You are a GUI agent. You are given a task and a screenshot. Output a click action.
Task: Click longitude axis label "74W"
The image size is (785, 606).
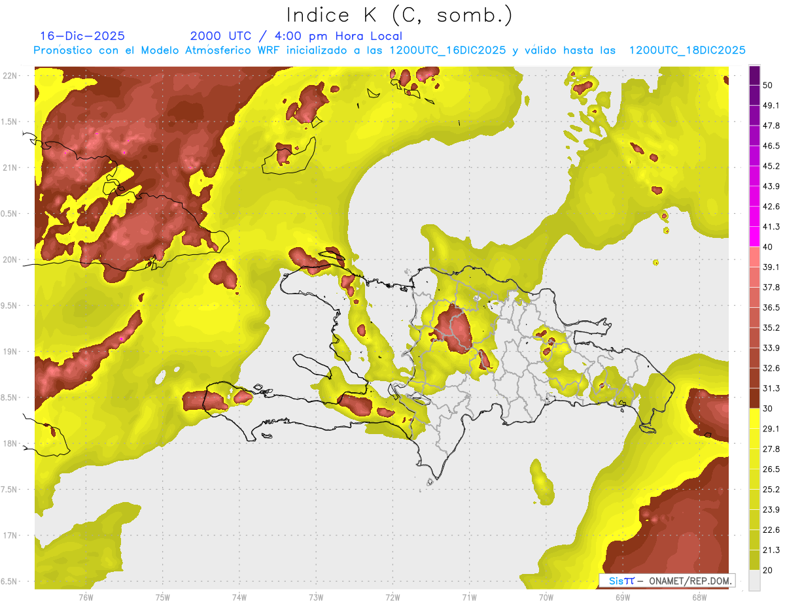pyautogui.click(x=239, y=597)
